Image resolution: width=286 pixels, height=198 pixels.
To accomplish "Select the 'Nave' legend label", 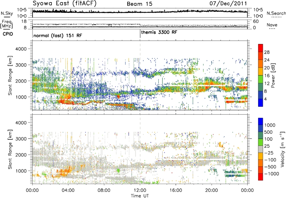I will point(272,25).
